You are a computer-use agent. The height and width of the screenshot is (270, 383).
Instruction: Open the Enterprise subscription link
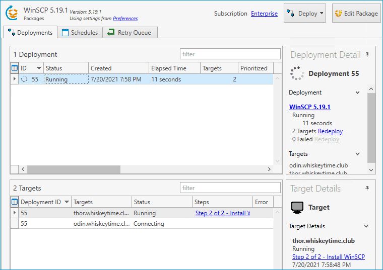pos(264,14)
